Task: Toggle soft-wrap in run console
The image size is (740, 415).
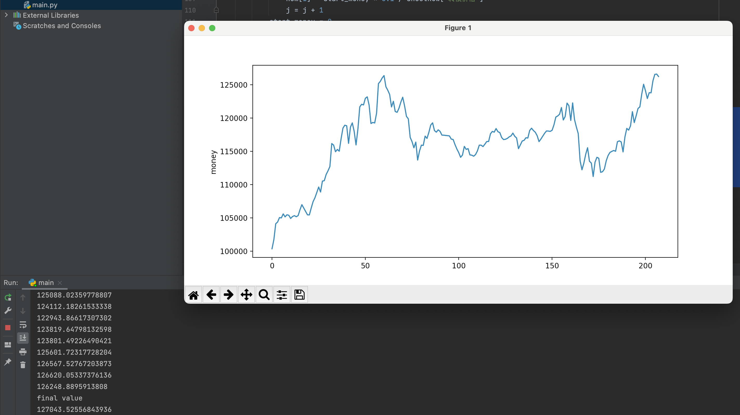Action: tap(23, 325)
